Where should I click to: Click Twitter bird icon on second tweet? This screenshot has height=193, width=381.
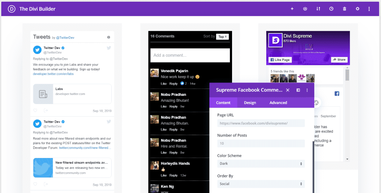coord(109,122)
